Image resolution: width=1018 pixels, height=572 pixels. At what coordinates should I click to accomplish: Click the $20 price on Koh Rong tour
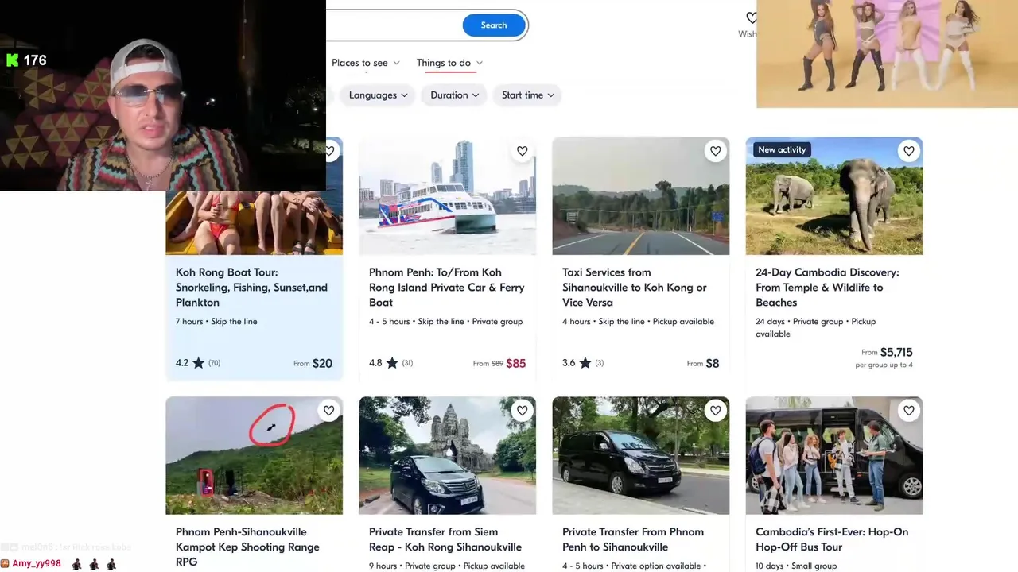pyautogui.click(x=322, y=363)
